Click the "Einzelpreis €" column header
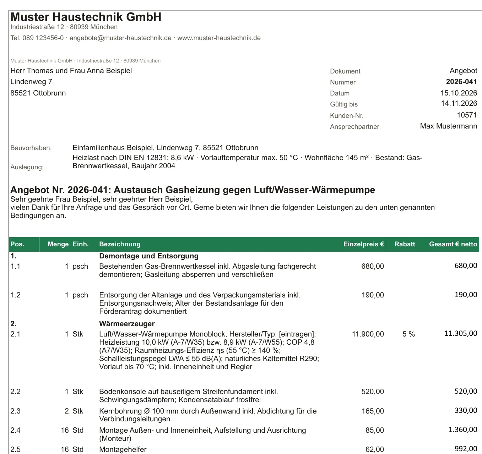 (364, 244)
